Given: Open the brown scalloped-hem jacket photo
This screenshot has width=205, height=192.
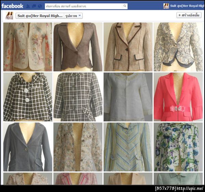Looking at the screenshot, I should tap(78, 47).
